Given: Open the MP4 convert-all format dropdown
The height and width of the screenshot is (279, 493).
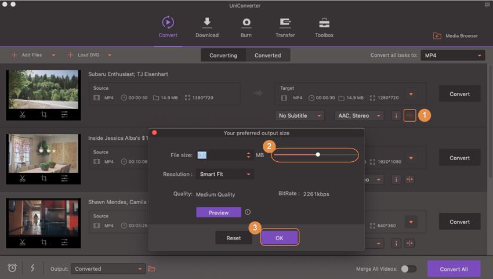Looking at the screenshot, I should [453, 55].
